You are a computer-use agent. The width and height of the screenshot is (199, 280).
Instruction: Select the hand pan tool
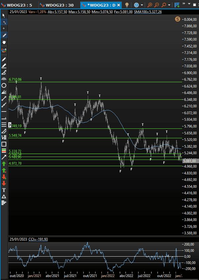click(4, 42)
